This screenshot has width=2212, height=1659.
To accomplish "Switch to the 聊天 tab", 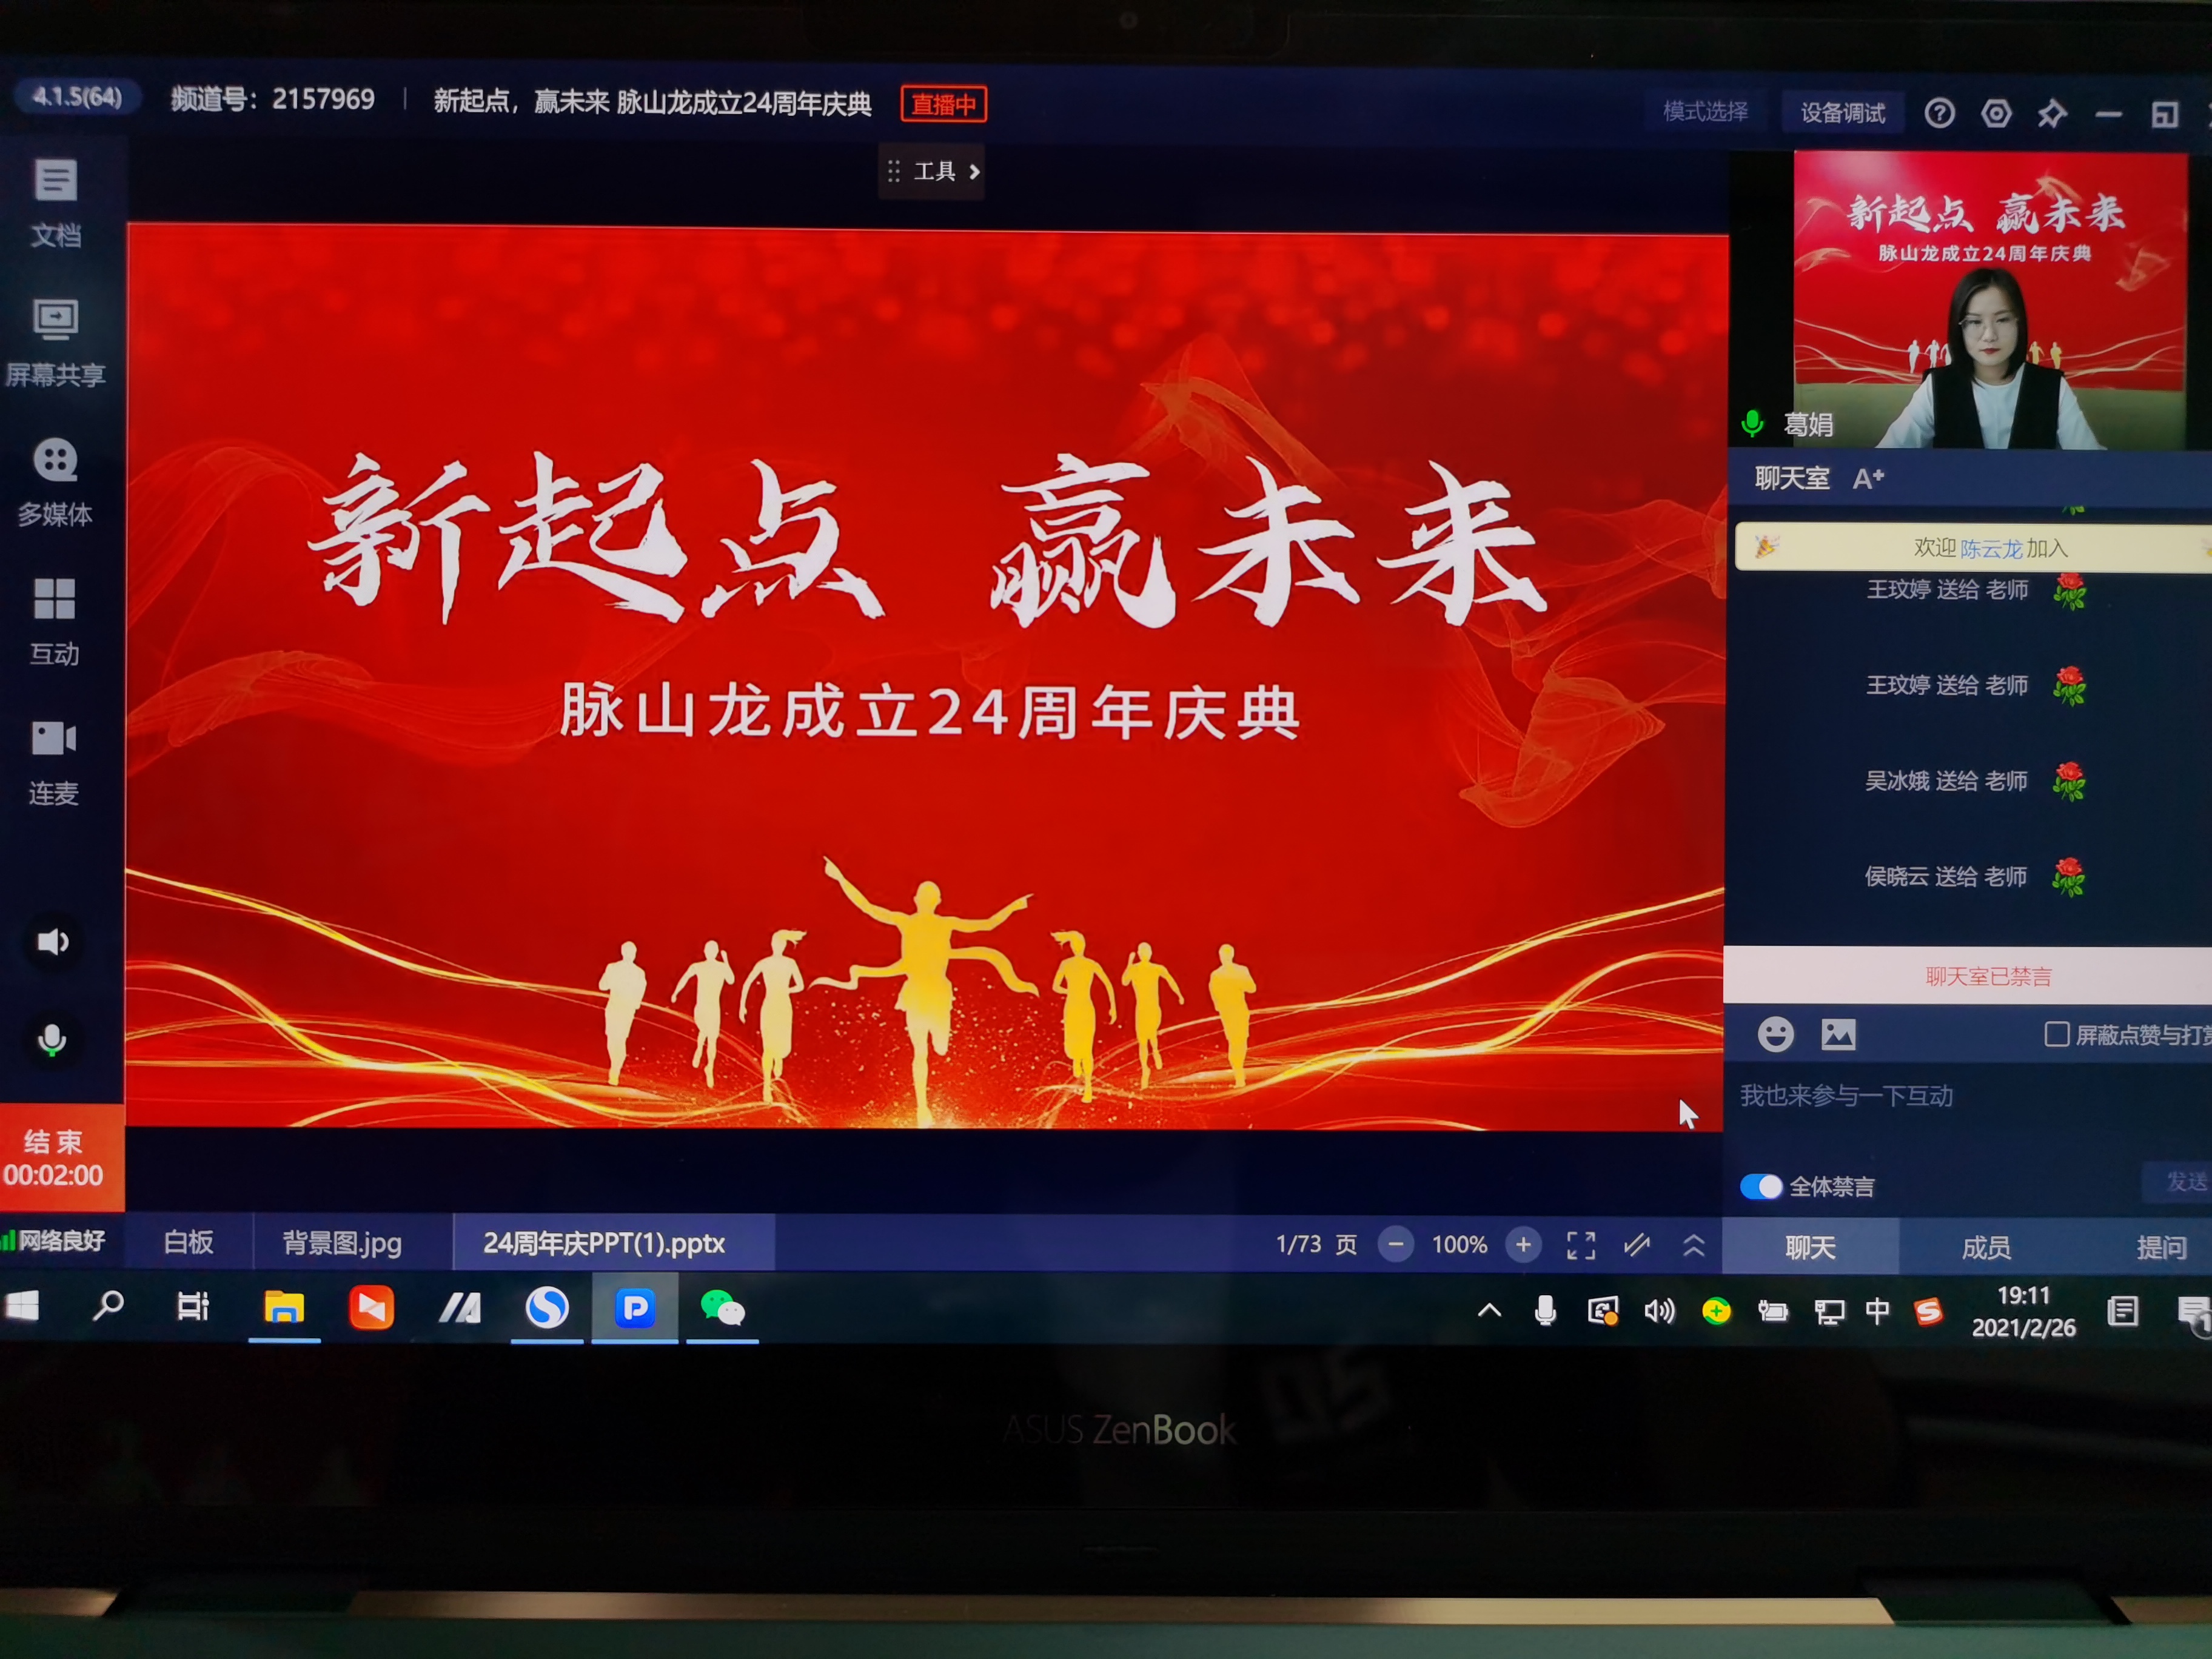I will pyautogui.click(x=1810, y=1247).
